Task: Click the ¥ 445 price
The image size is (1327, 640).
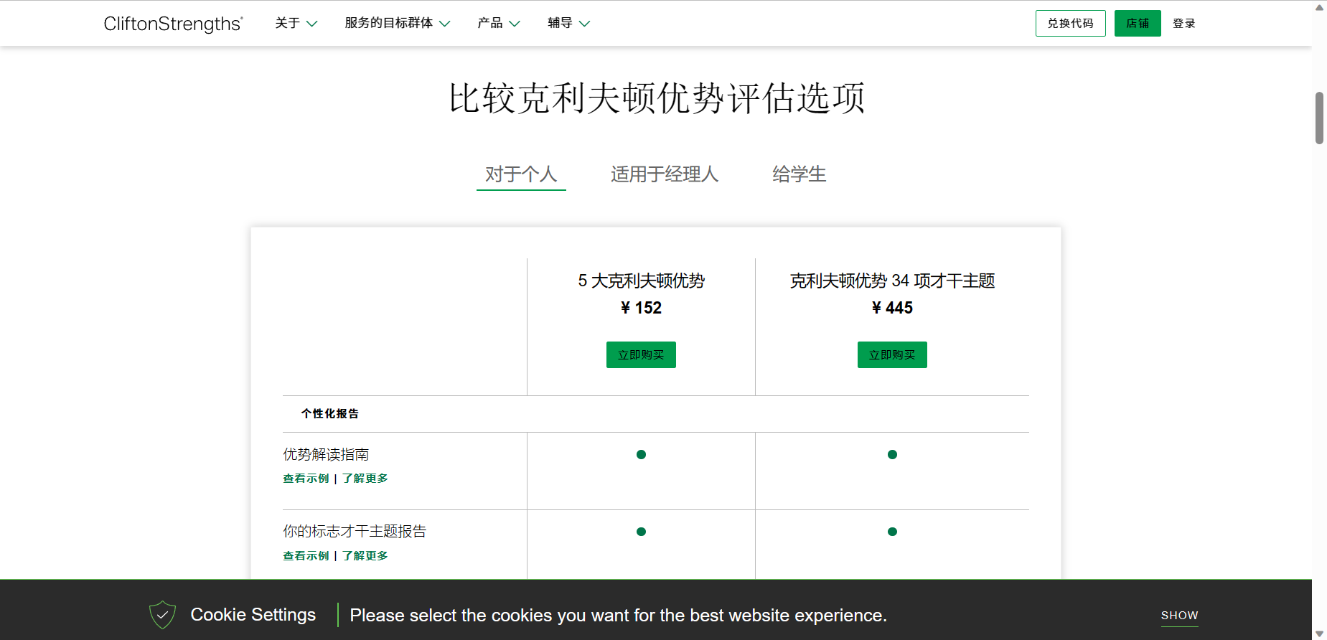Action: point(892,308)
